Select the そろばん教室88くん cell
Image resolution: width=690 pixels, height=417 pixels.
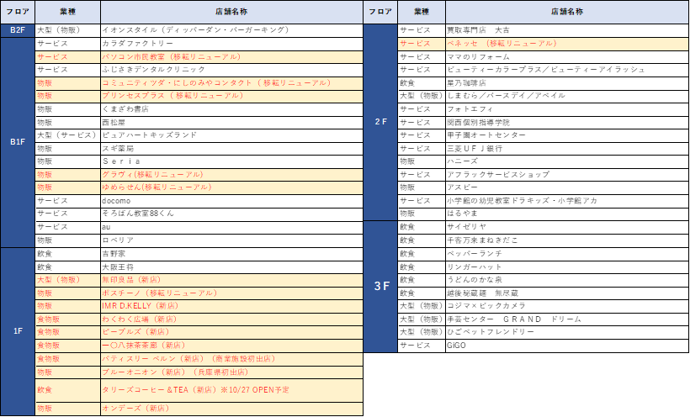click(x=232, y=214)
